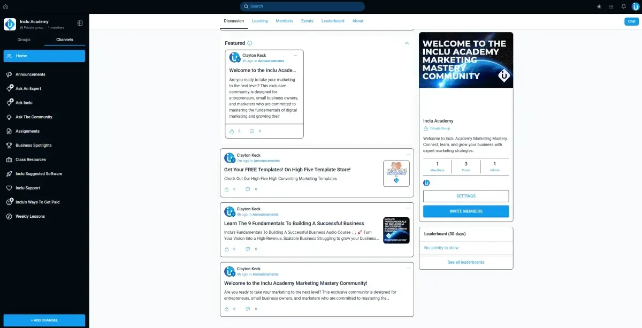Click the Inclu Academy group logo
The image size is (642, 328).
tap(10, 24)
